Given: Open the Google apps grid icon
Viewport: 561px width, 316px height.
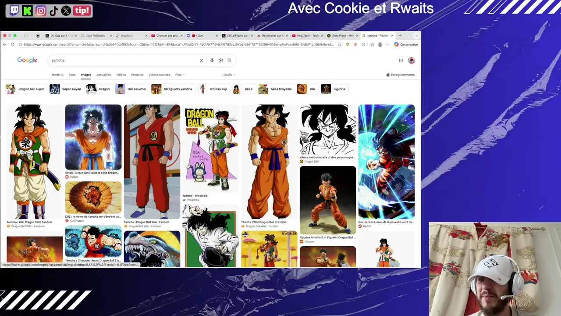Looking at the screenshot, I should pos(401,61).
